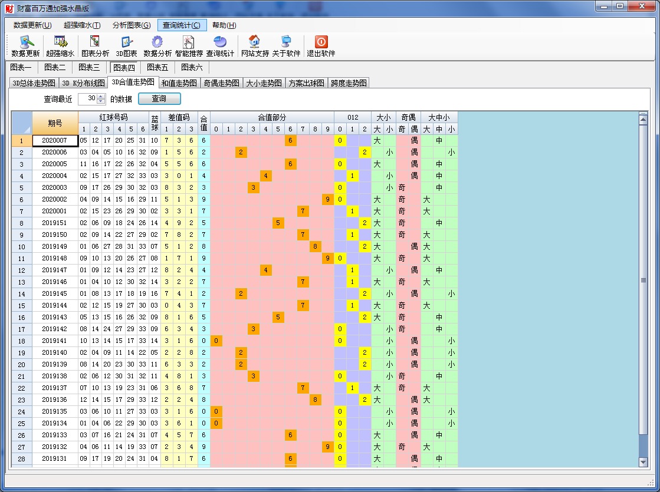Switch to the 奇偶走势图 tab

222,83
